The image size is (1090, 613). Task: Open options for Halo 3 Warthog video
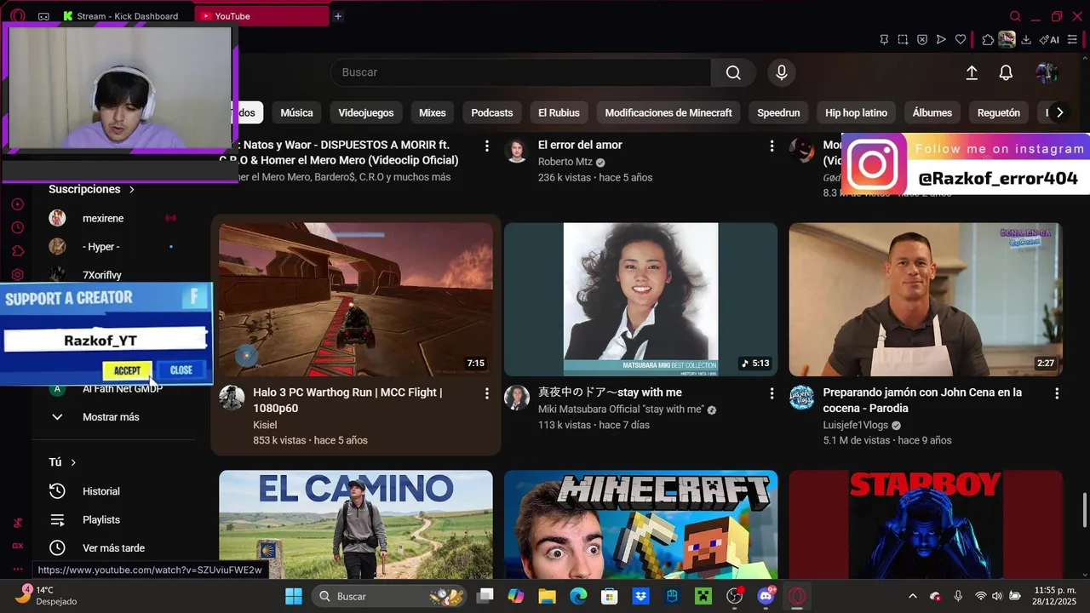[x=487, y=393]
